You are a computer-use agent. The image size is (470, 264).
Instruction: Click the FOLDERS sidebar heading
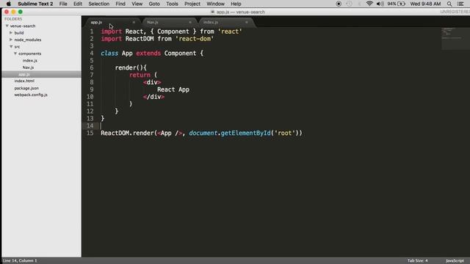[x=13, y=19]
